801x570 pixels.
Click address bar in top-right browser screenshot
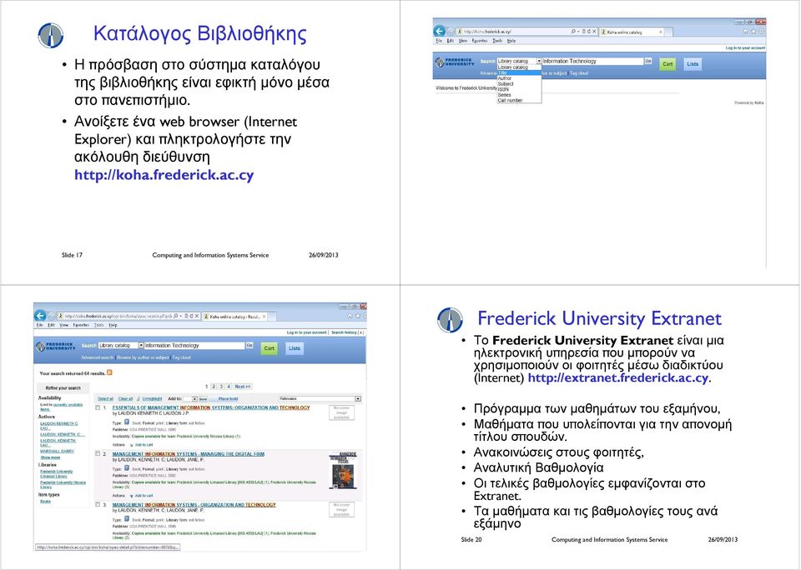pos(526,32)
